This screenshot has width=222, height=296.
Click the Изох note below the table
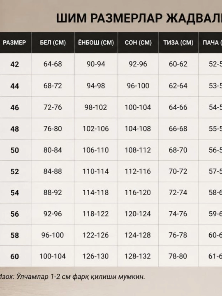pos(72,277)
